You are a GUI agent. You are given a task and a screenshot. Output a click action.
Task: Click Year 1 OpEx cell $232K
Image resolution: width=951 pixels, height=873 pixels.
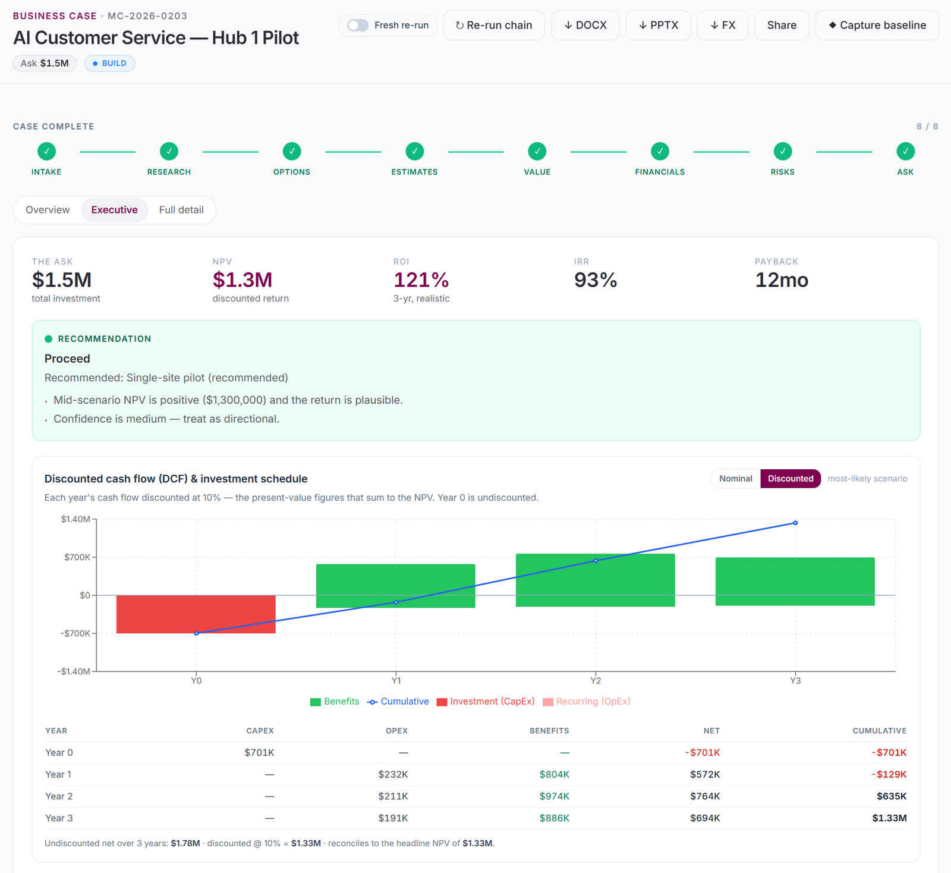[393, 774]
